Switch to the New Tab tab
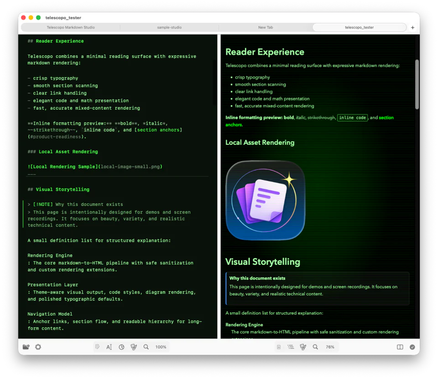The image size is (438, 379). pos(266,27)
